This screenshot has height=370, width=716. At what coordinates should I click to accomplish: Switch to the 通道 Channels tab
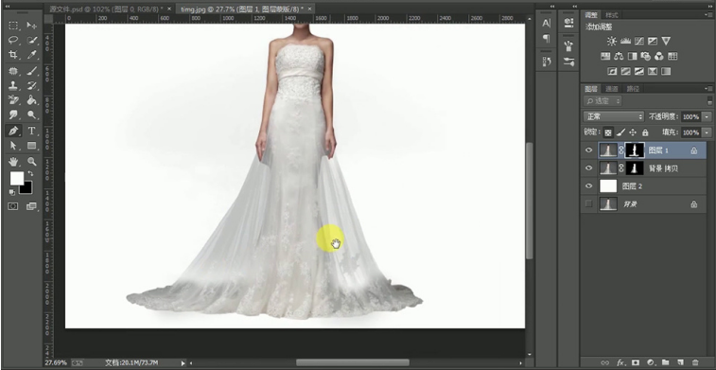pos(611,89)
